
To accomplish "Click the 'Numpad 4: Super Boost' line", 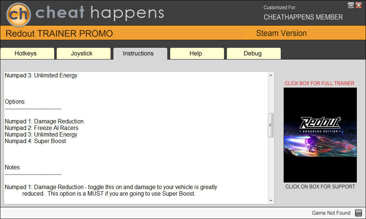I will tap(35, 141).
